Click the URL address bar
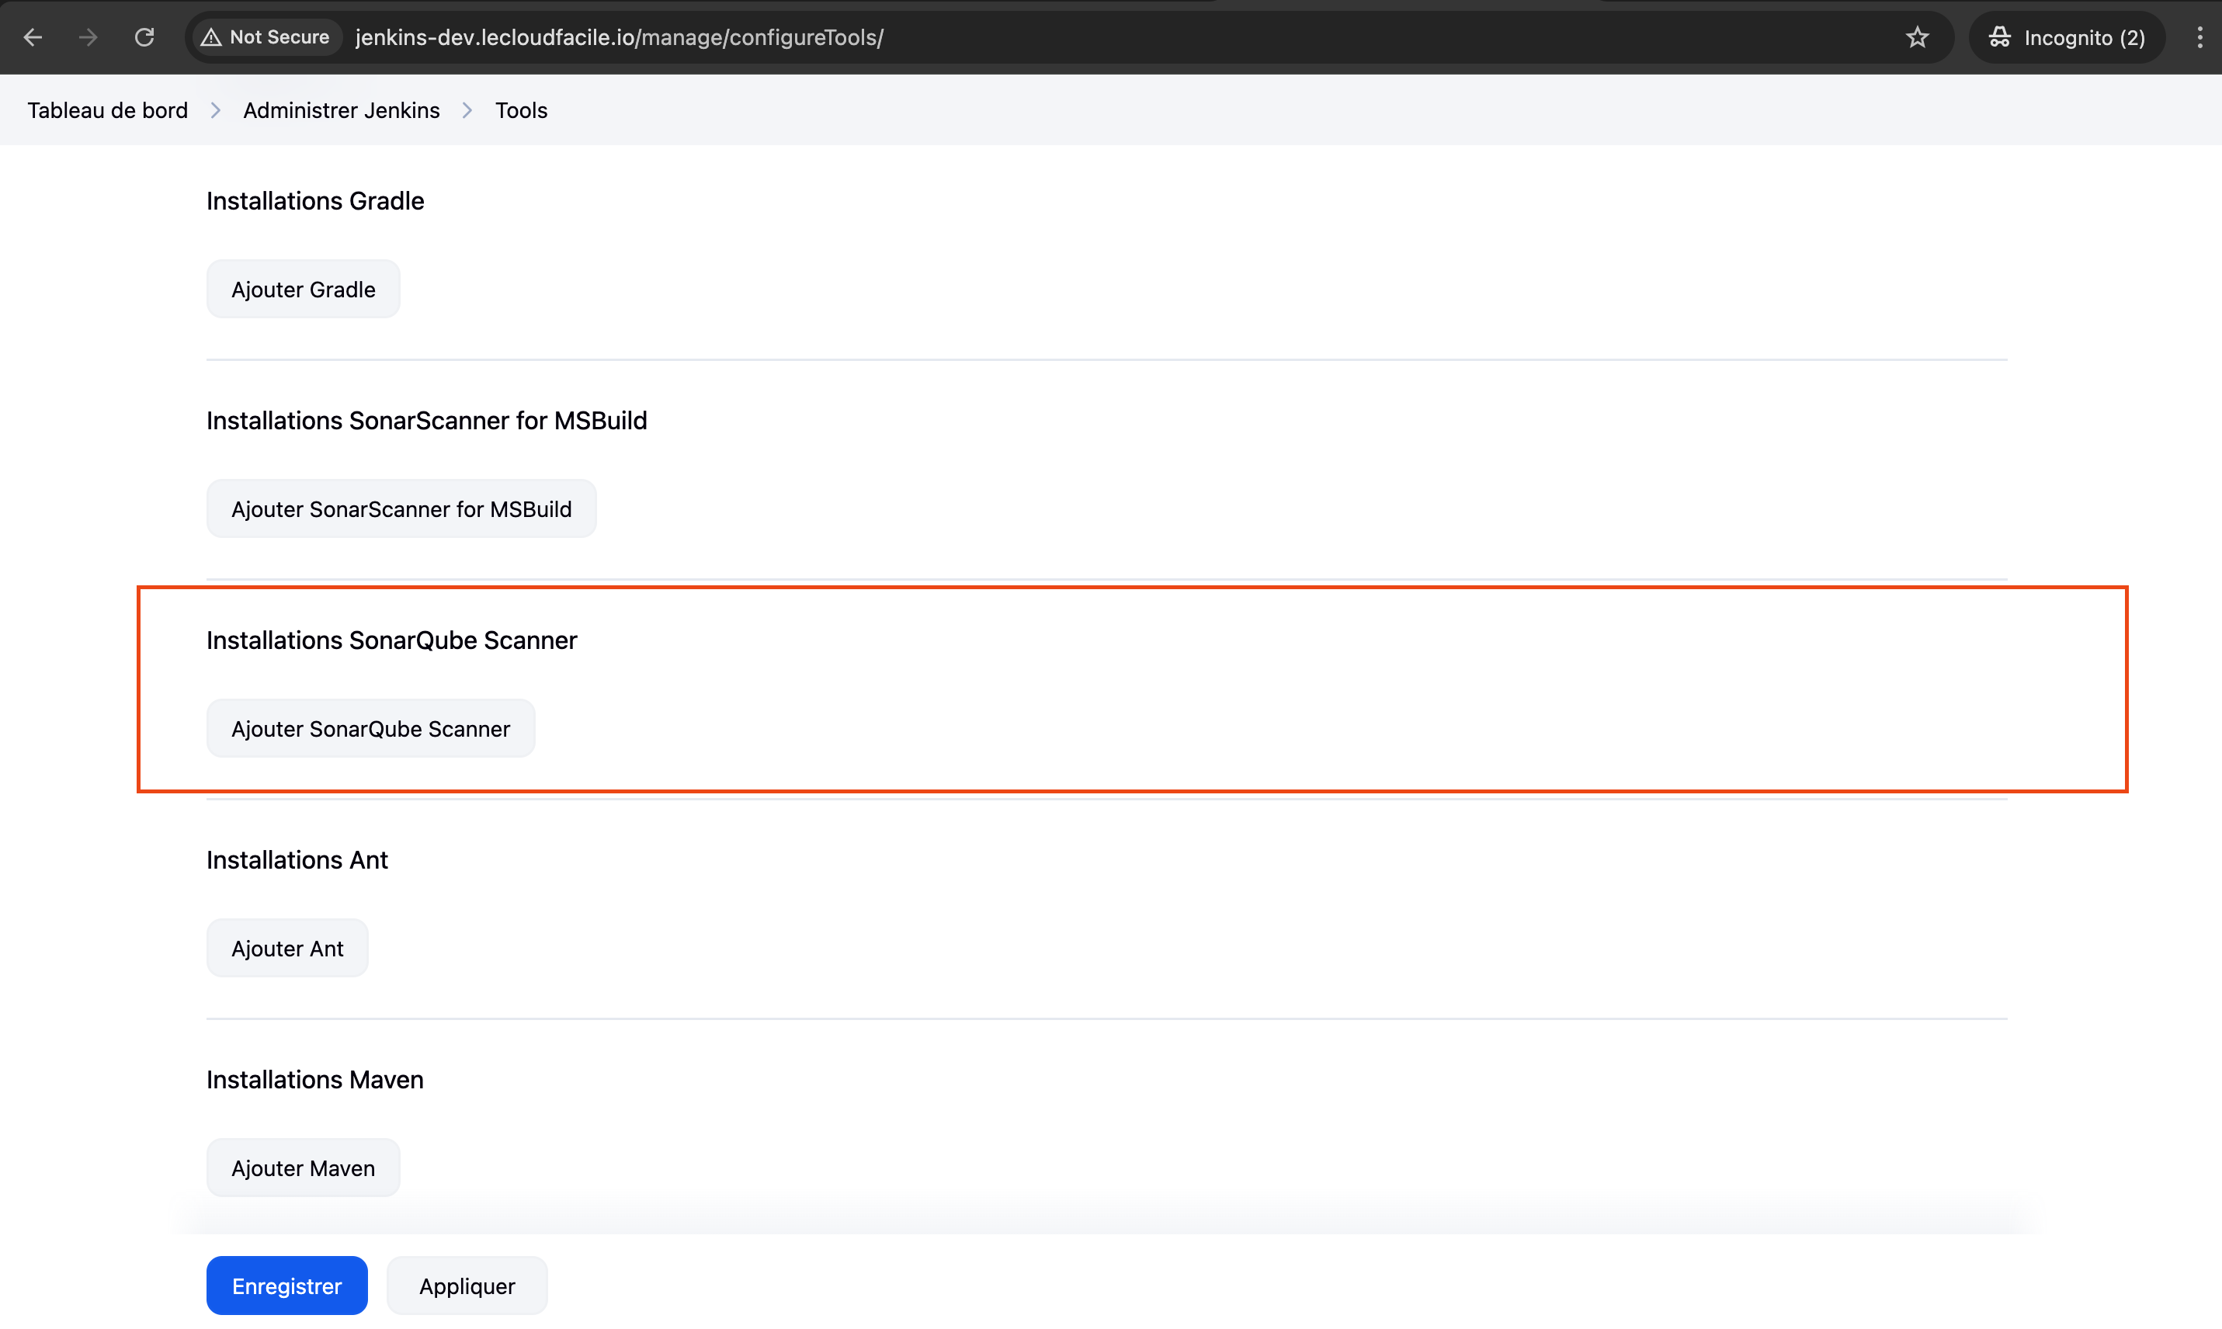Viewport: 2222px width, 1329px height. coord(1075,37)
